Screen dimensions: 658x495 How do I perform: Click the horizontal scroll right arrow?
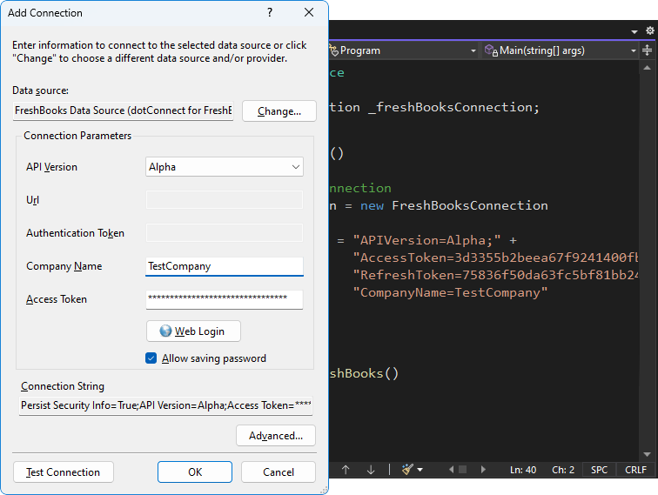(x=483, y=470)
